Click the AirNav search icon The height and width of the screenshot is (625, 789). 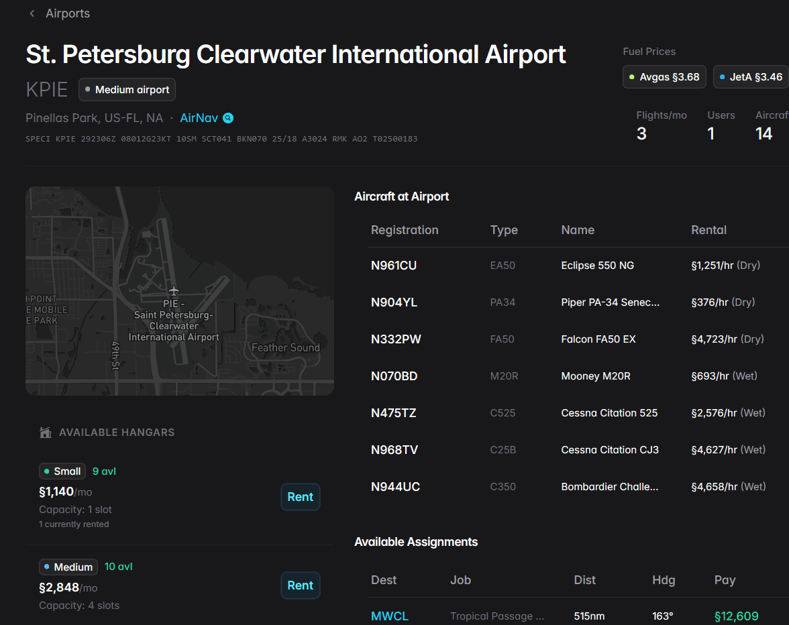coord(228,118)
